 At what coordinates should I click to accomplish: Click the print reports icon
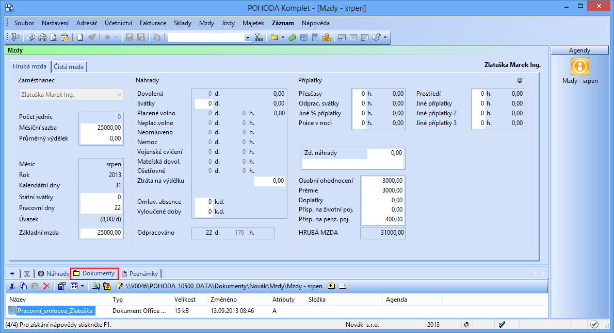(x=30, y=37)
